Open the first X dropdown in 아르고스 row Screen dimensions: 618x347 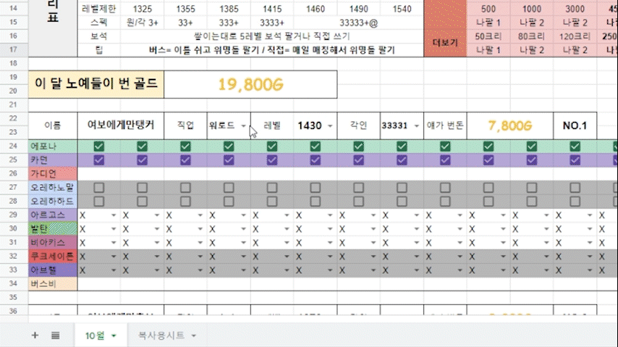click(114, 215)
